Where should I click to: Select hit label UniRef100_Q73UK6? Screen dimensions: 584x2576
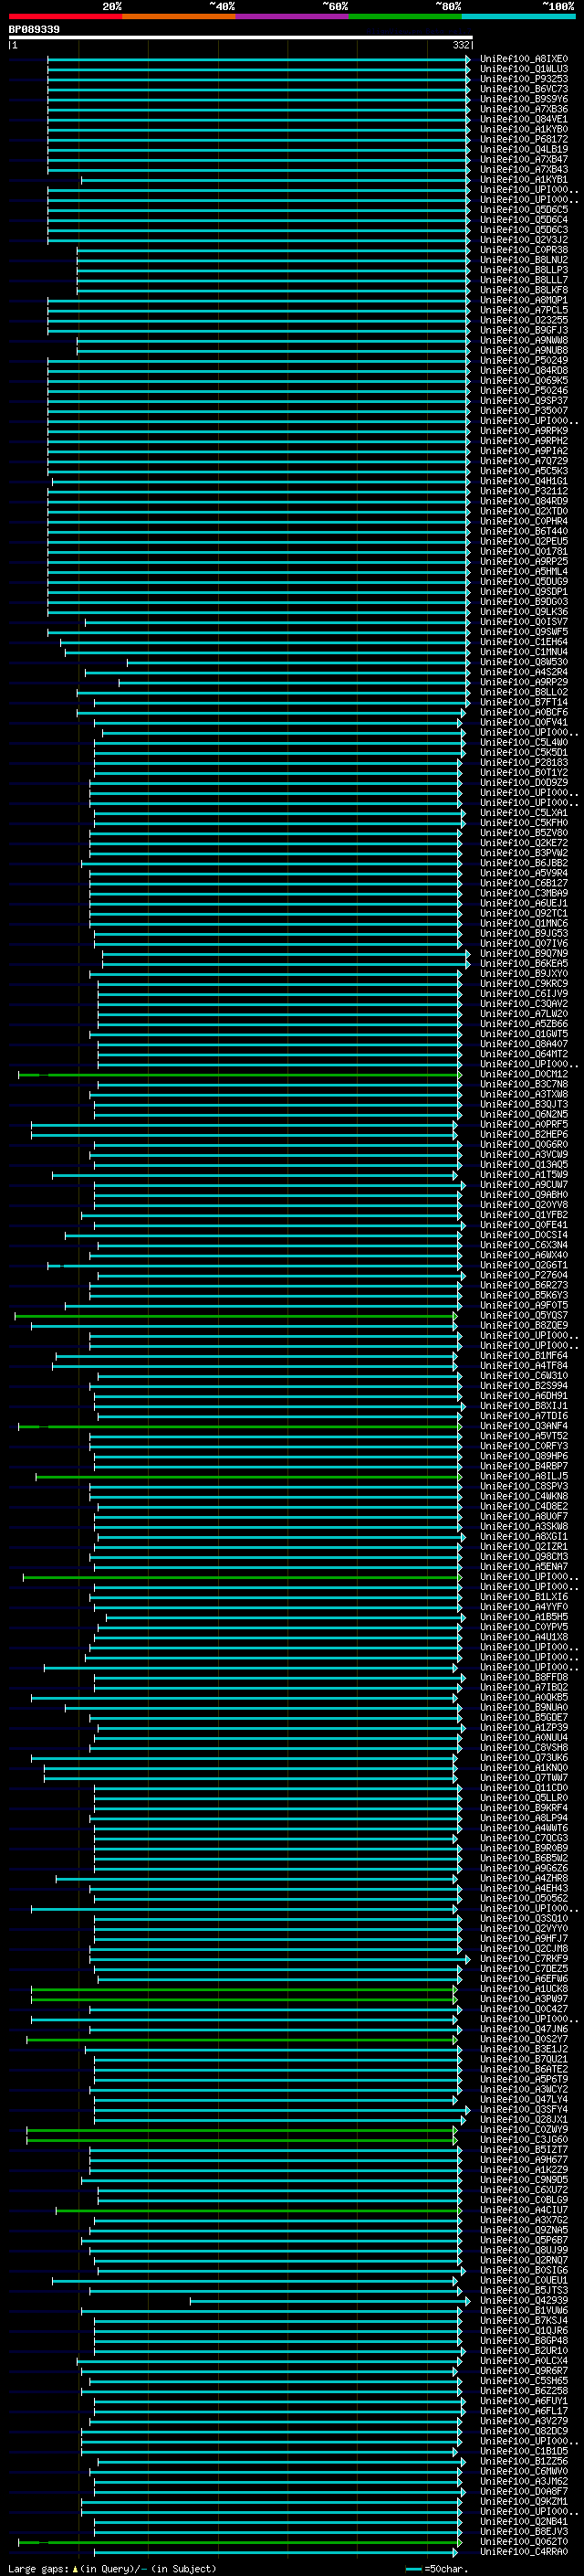524,1758
